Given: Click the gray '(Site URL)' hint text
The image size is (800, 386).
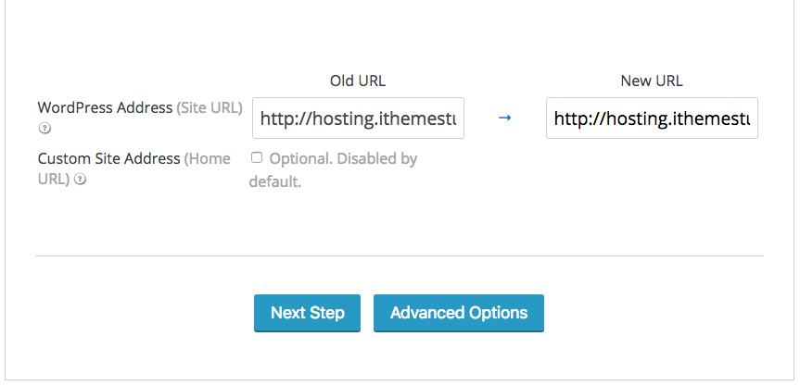Looking at the screenshot, I should click(x=210, y=108).
